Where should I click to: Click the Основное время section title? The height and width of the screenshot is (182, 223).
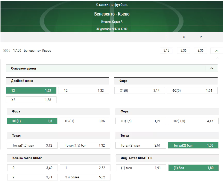coord(23,68)
